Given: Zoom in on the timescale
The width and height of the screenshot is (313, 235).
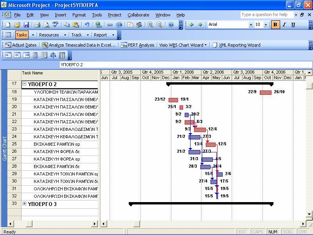Looking at the screenshot, I should 150,25.
